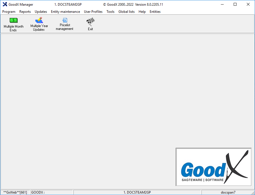This screenshot has width=255, height=195.
Task: Open the Reports menu
Action: pos(25,12)
